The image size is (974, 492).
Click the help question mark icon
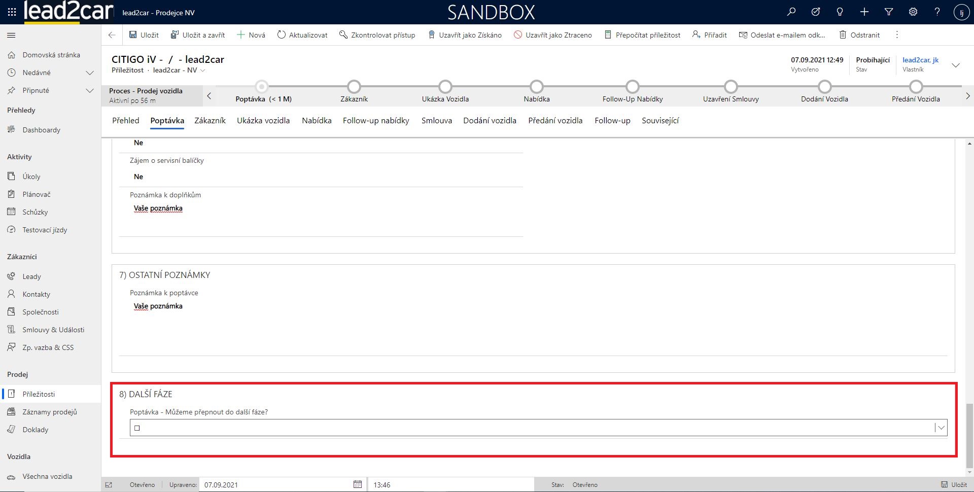(x=937, y=12)
